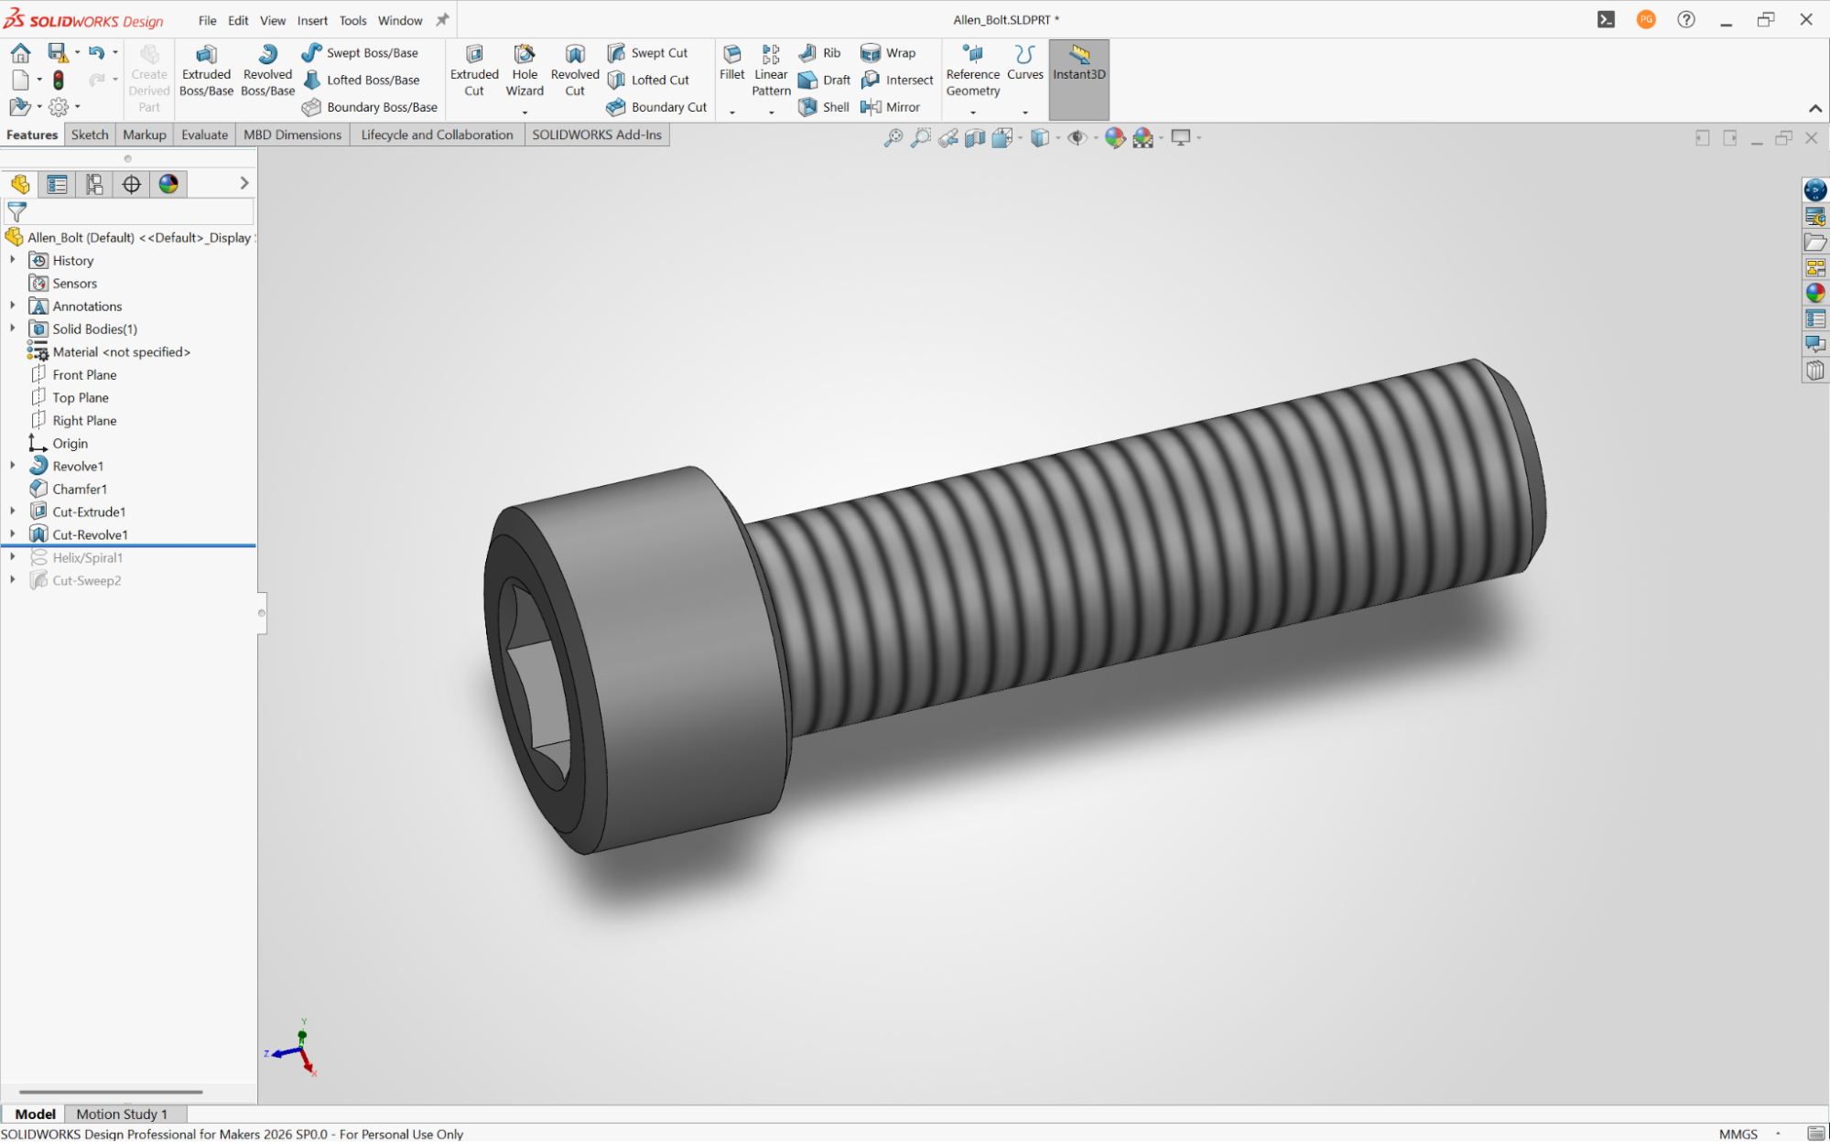Click the Wrap feature tool

[x=888, y=53]
